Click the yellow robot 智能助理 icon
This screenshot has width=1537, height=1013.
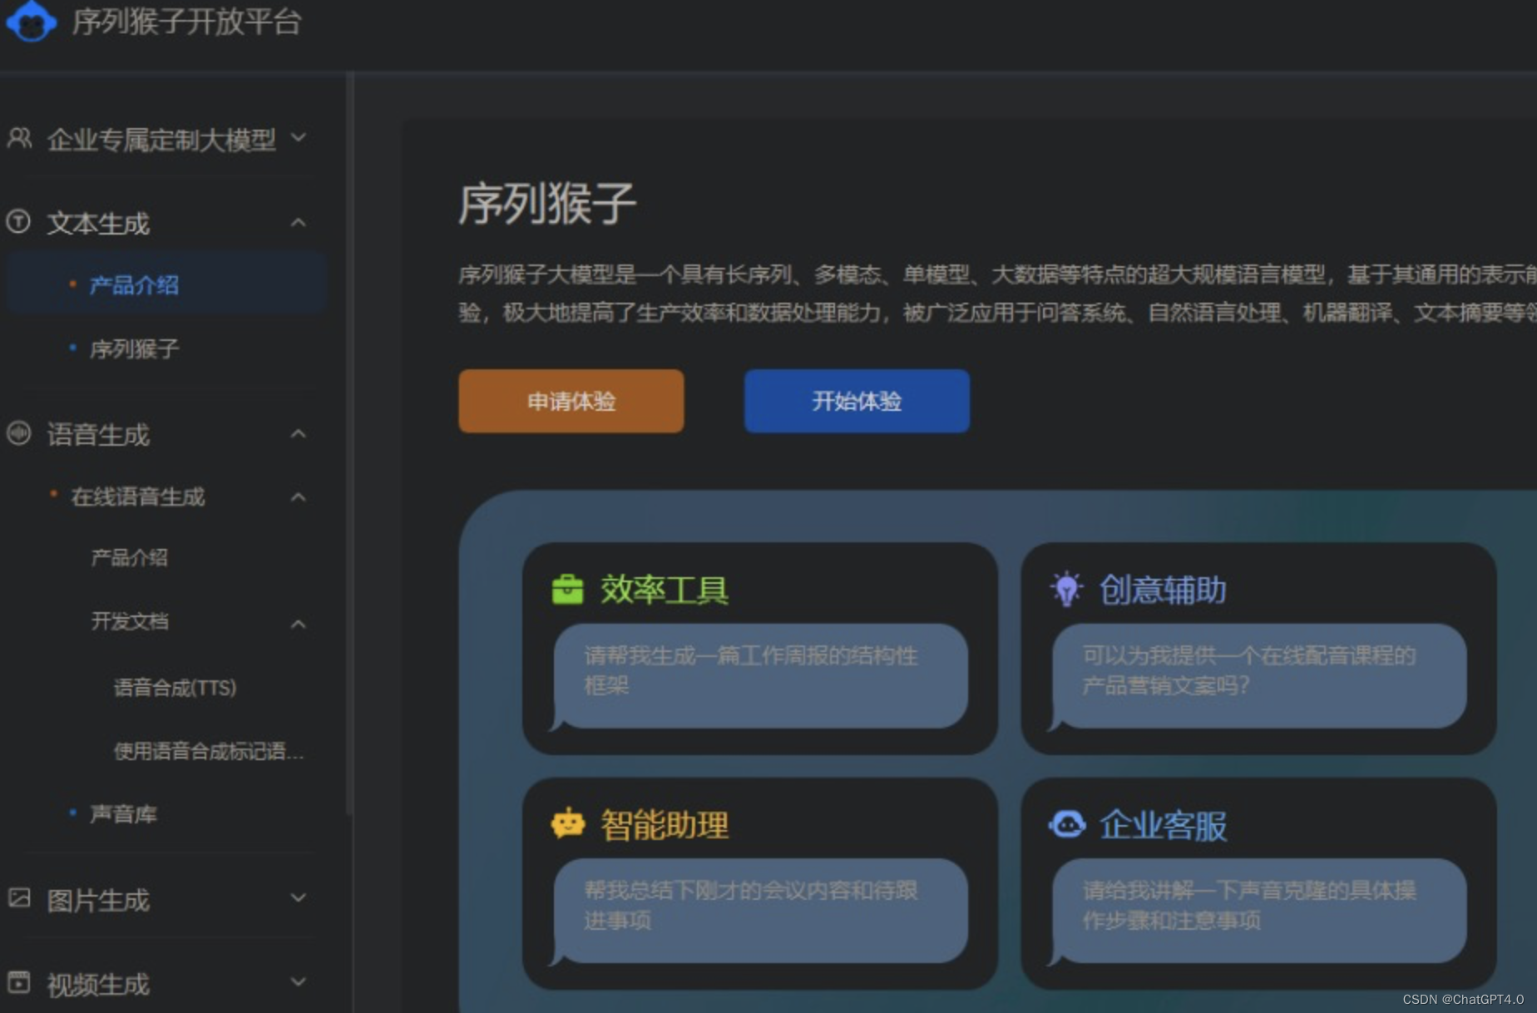tap(568, 824)
